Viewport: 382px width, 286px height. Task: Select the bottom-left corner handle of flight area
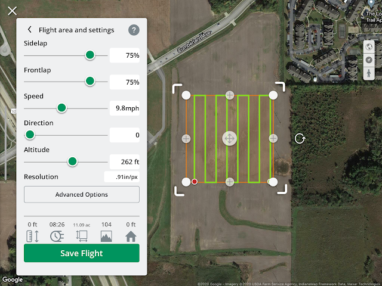186,182
